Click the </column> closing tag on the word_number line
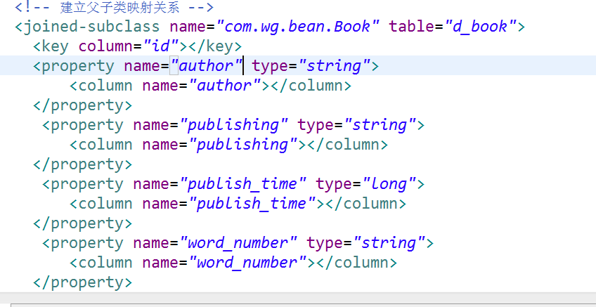The image size is (596, 307). pyautogui.click(x=356, y=263)
